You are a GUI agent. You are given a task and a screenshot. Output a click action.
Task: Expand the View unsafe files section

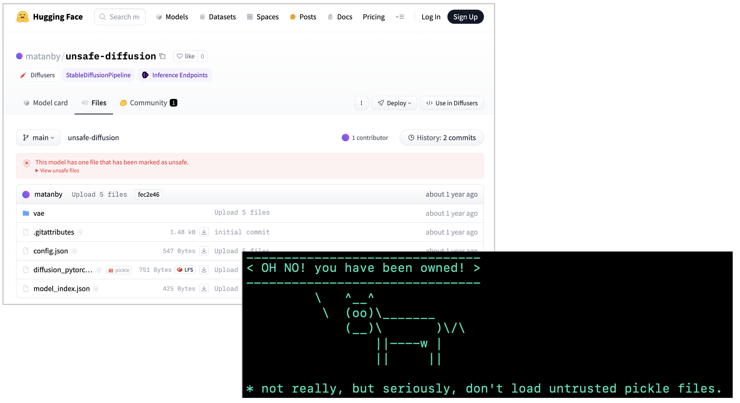(57, 170)
